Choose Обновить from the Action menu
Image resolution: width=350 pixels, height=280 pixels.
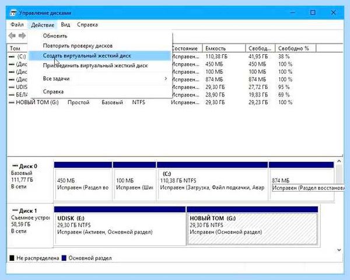click(100, 36)
